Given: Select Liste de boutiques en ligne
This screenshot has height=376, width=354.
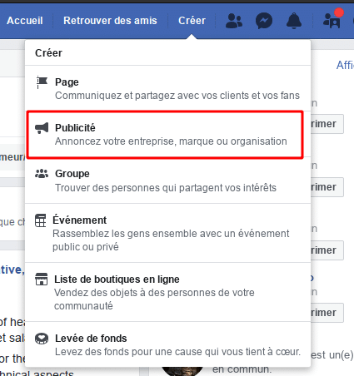Looking at the screenshot, I should tap(167, 292).
